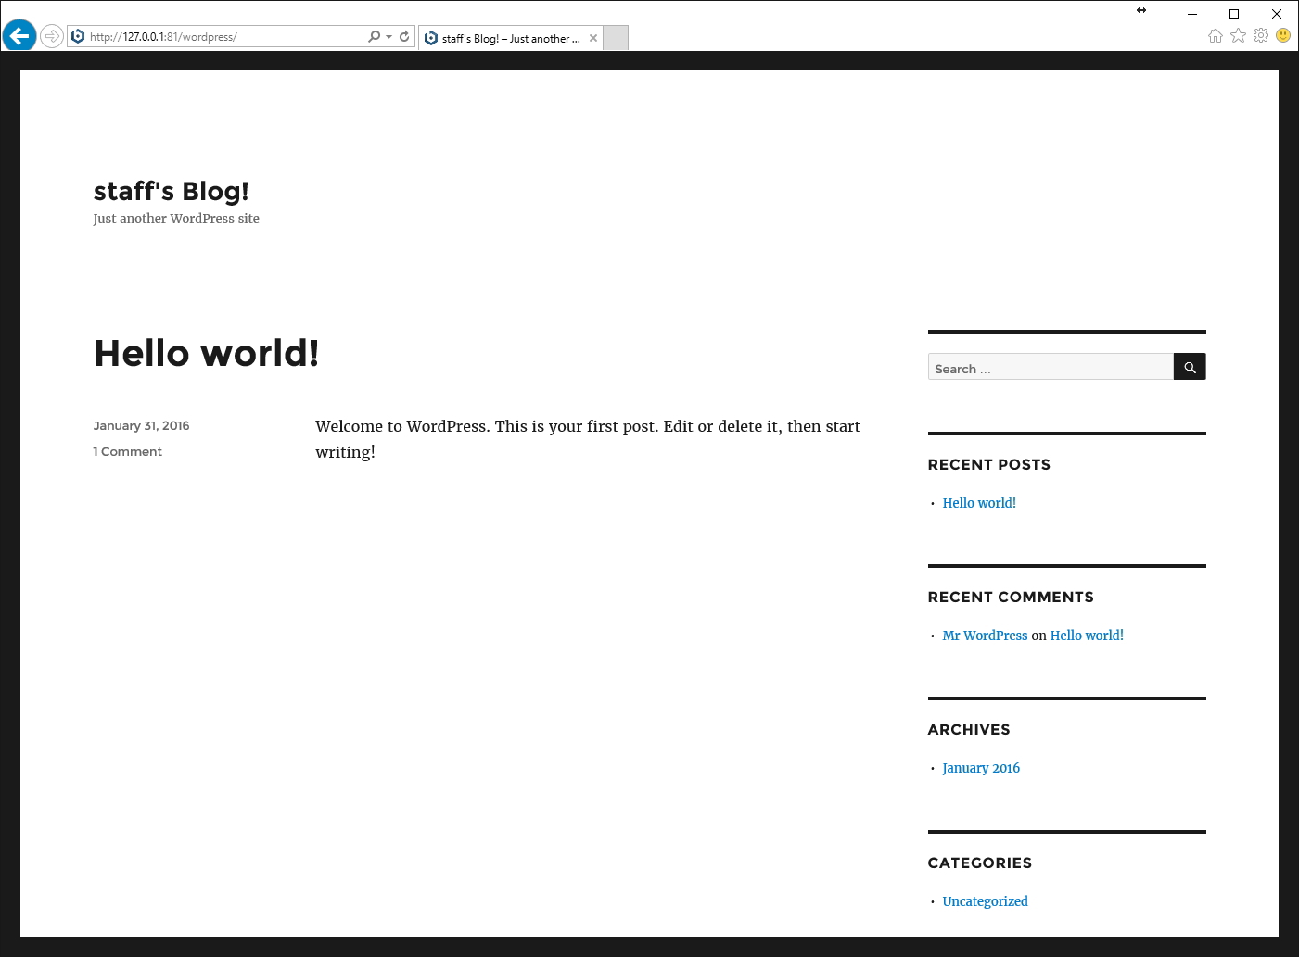
Task: Click the site icon in the address bar
Action: click(78, 37)
